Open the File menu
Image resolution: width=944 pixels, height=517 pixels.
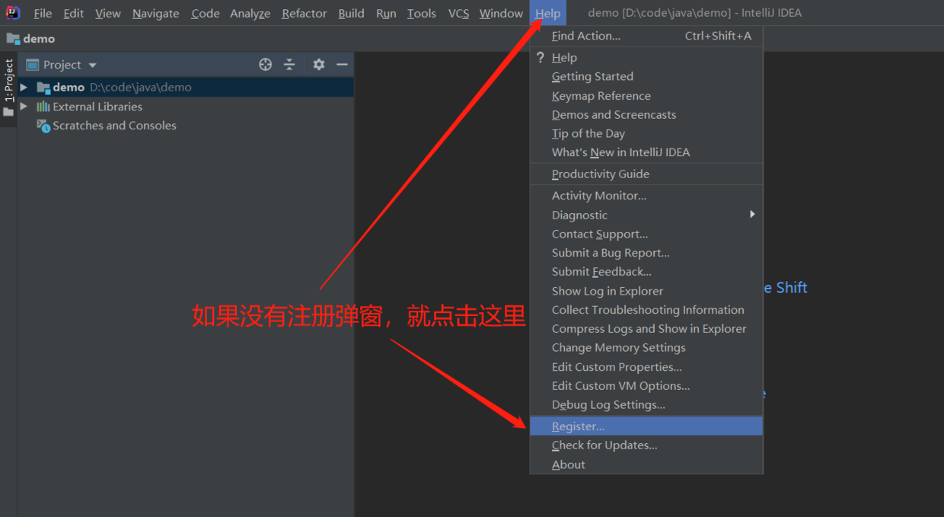[x=43, y=13]
